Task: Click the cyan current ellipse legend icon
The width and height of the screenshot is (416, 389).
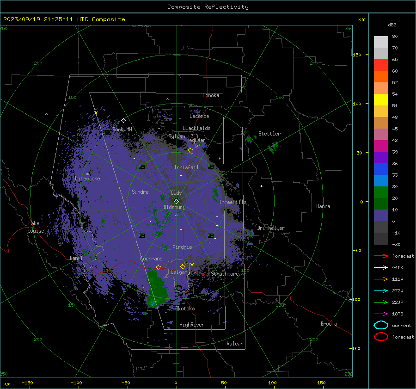Action: pyautogui.click(x=381, y=325)
